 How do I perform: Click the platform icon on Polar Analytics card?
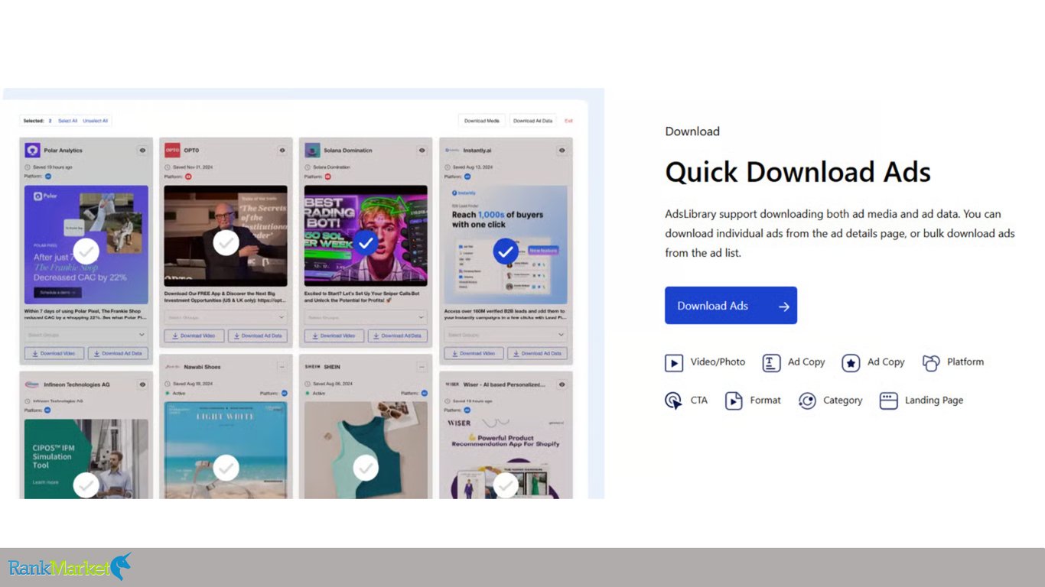[x=47, y=177]
